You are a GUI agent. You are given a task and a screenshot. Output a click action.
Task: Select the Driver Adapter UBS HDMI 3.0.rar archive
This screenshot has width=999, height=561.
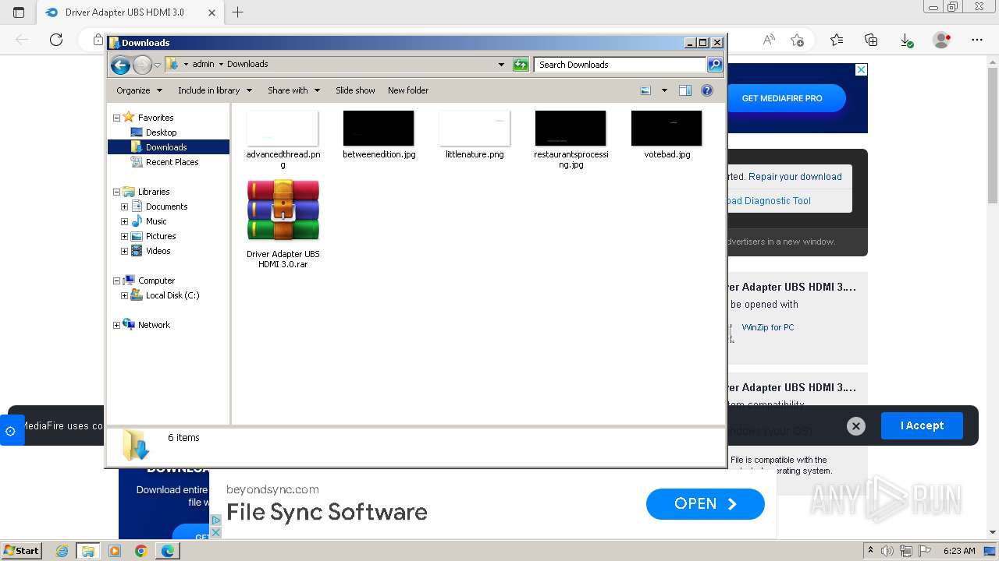coord(283,224)
